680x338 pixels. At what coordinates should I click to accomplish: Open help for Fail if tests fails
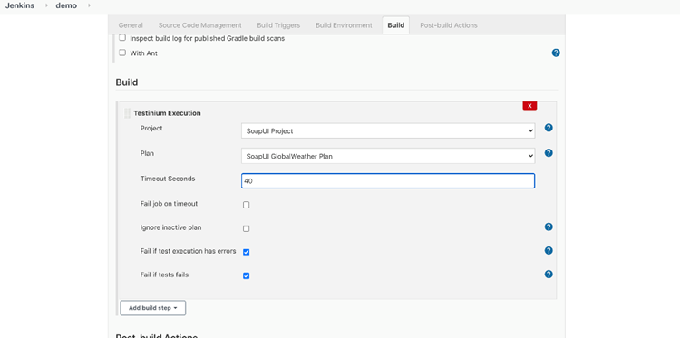coord(549,274)
